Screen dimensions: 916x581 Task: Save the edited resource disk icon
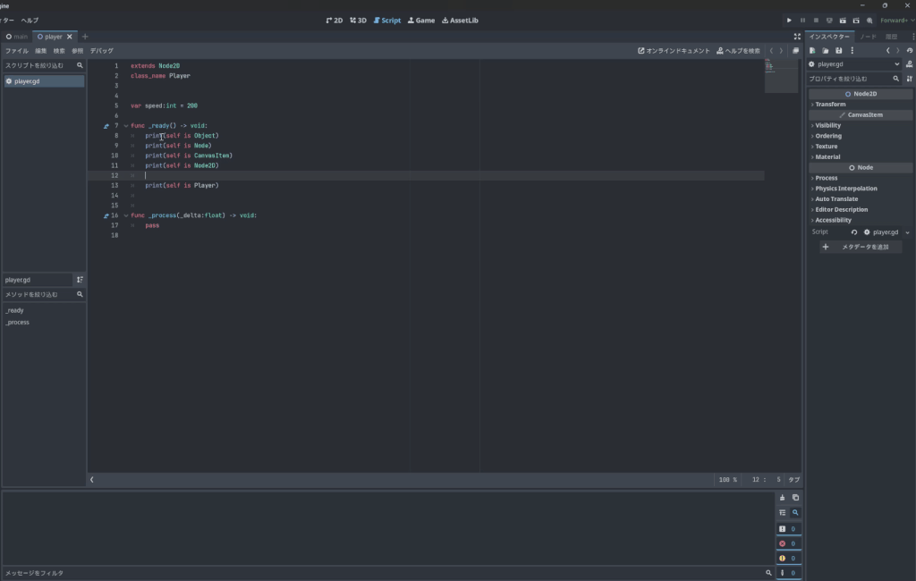pos(839,51)
